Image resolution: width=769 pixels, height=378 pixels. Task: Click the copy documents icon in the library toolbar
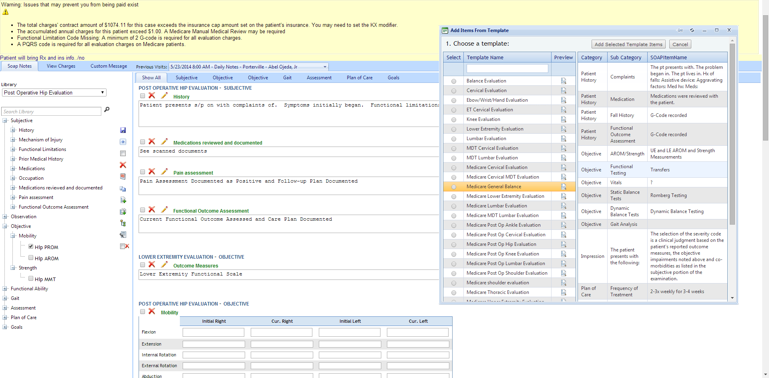[x=123, y=189]
